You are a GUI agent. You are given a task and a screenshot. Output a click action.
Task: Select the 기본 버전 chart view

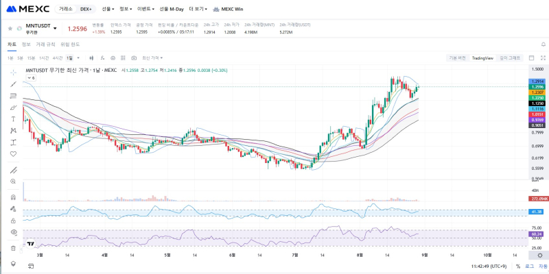(x=458, y=58)
